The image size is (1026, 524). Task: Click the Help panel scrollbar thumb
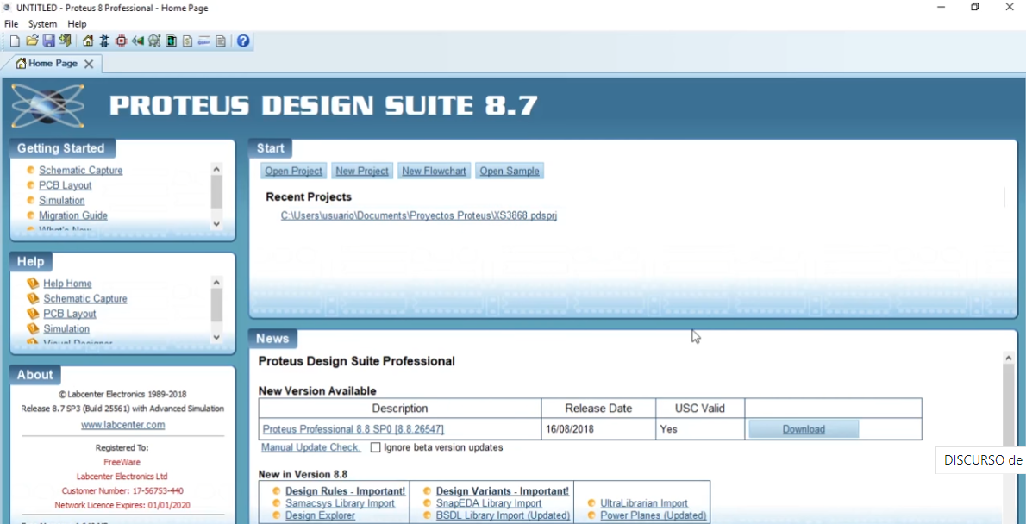click(x=216, y=305)
